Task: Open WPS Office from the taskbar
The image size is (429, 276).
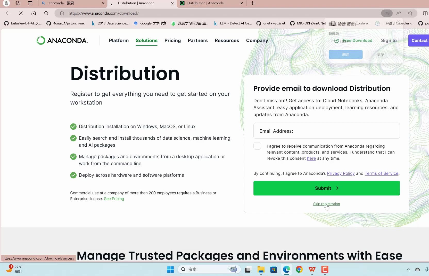Action: (x=312, y=269)
